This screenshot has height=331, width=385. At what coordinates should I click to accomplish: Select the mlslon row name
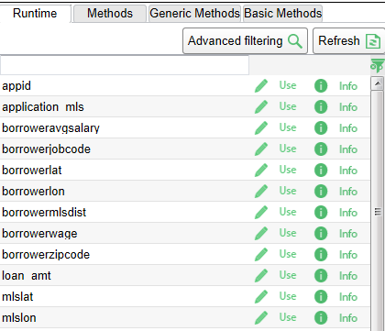point(19,318)
